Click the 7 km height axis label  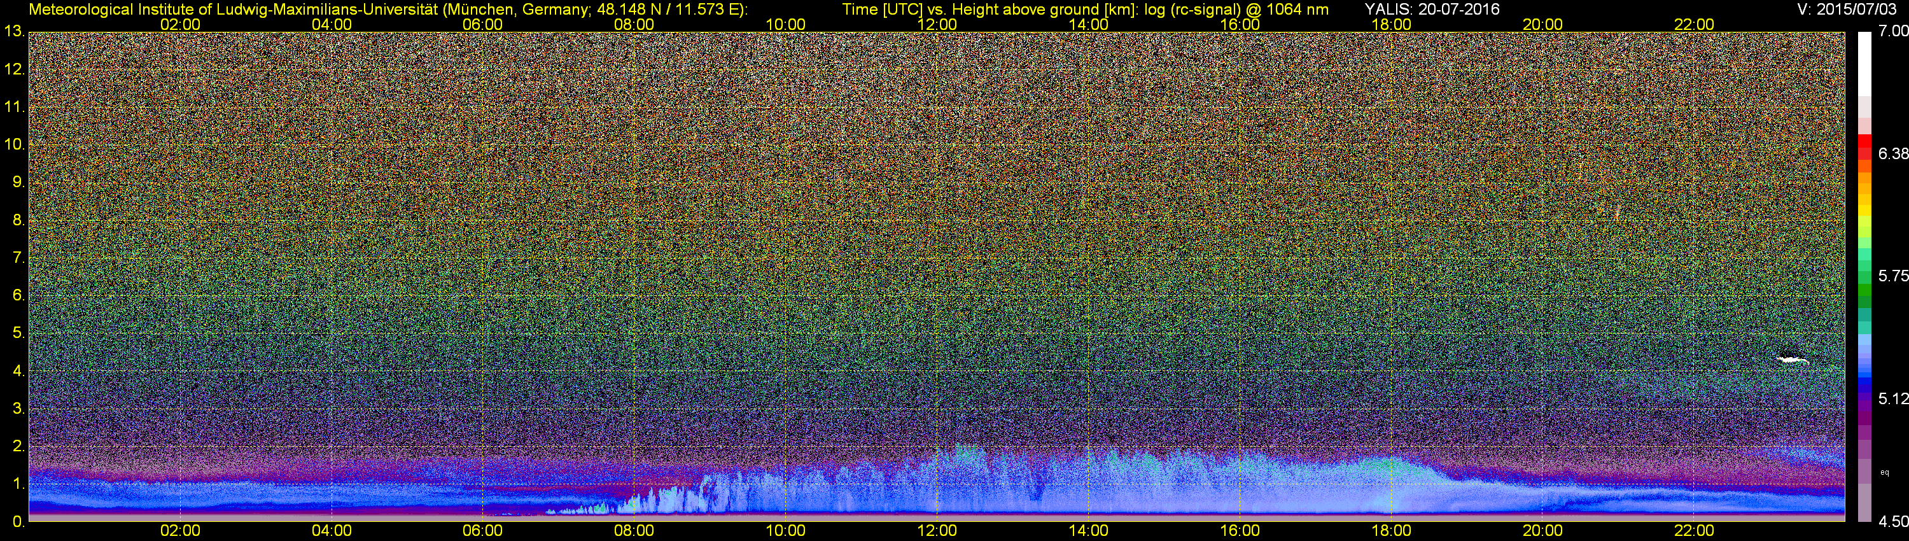[x=18, y=258]
